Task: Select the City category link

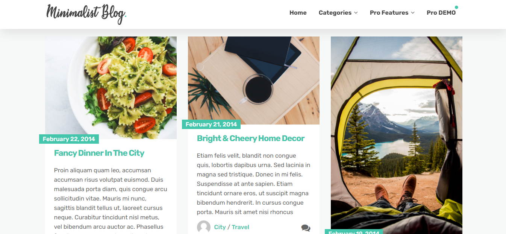Action: point(220,227)
